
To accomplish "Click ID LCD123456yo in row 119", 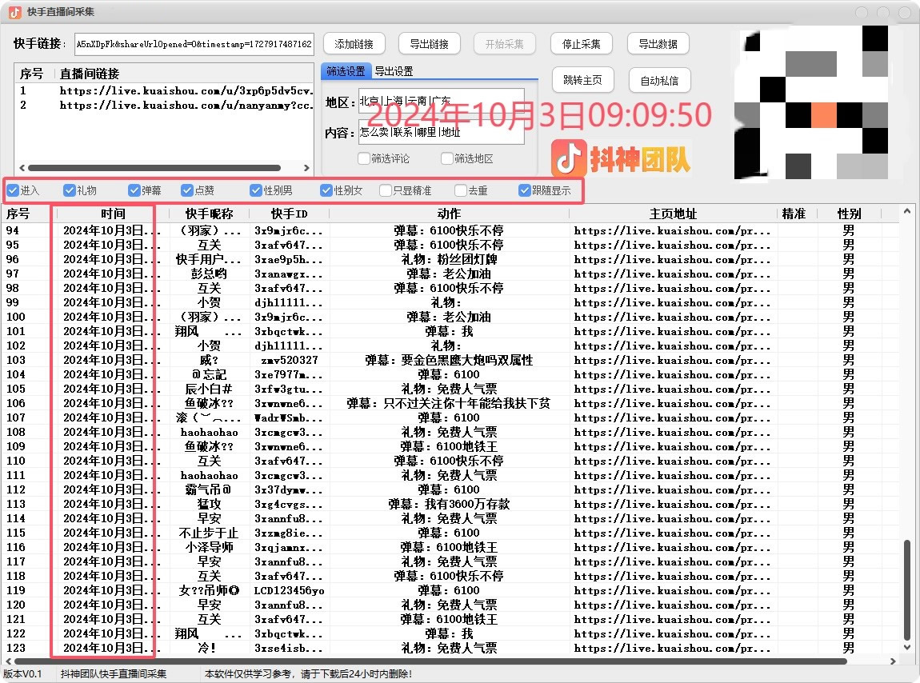I will (x=290, y=591).
